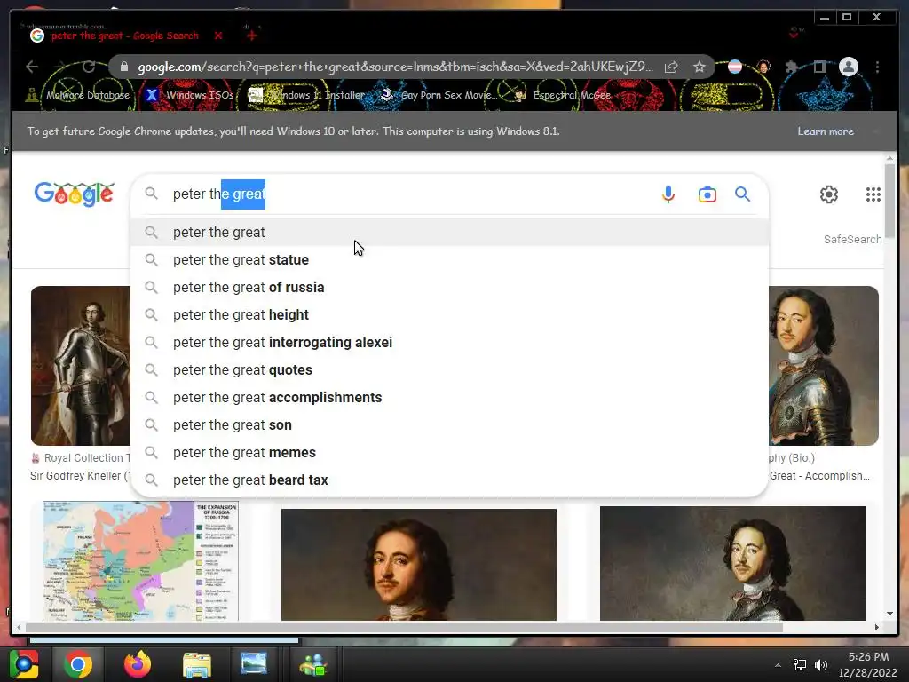Click Learn more in the update banner

click(x=826, y=131)
